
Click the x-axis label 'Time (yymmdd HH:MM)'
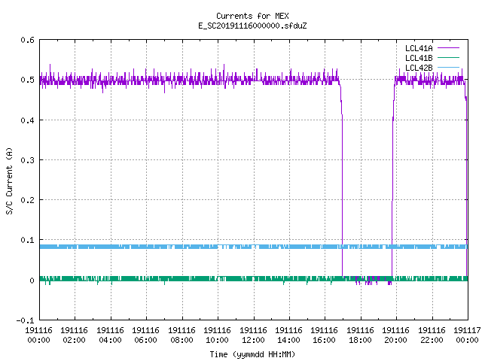[252, 354]
